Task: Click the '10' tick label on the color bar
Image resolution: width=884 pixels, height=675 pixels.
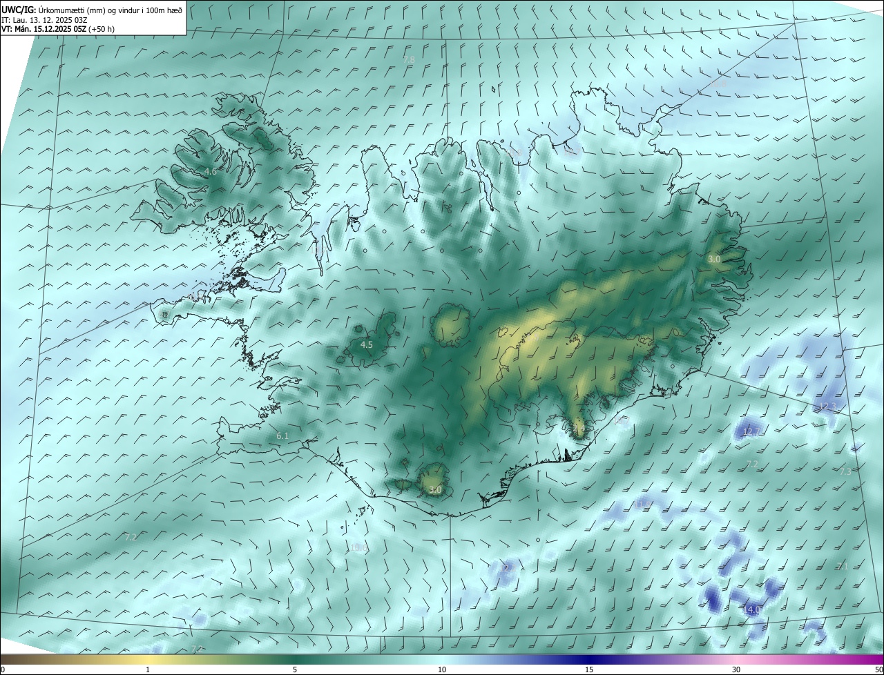Action: coord(442,669)
